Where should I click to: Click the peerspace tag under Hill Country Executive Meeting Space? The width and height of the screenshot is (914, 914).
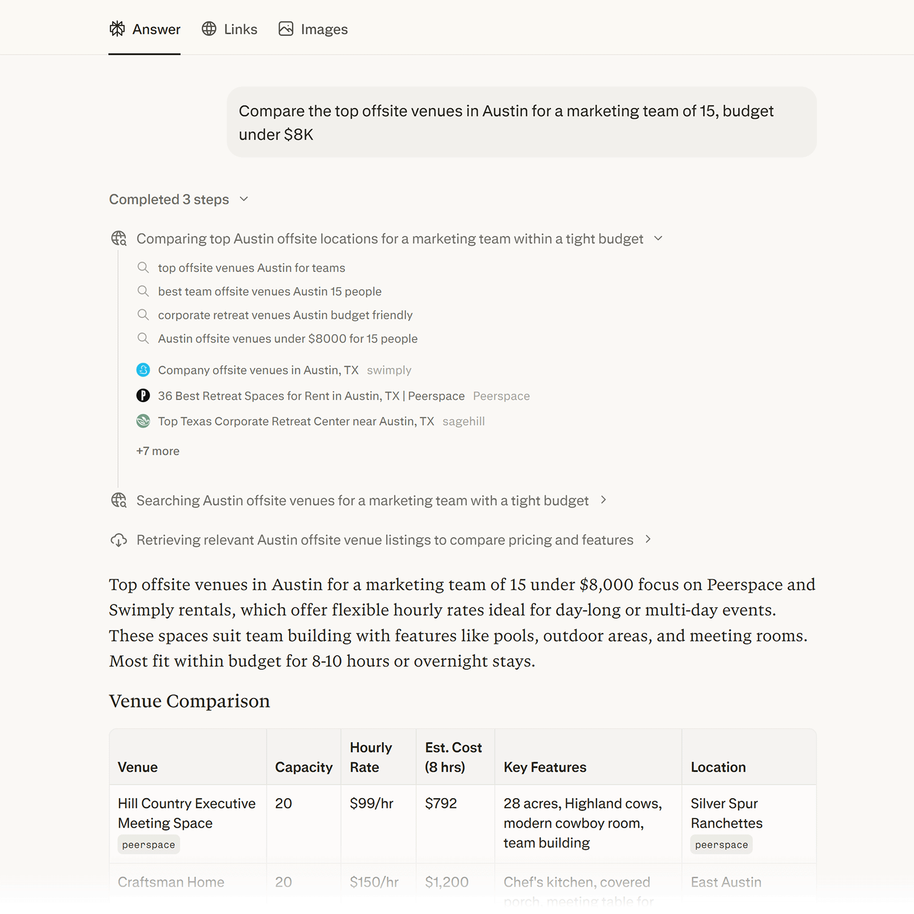click(149, 844)
